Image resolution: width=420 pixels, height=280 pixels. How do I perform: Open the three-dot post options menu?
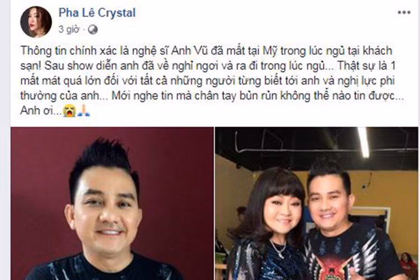(404, 12)
